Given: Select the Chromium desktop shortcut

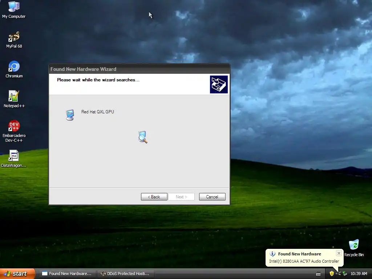Looking at the screenshot, I should tap(14, 69).
